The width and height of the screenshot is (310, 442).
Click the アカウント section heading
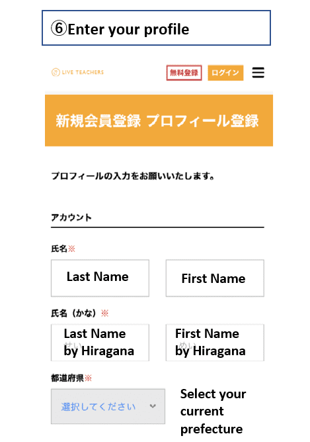coord(71,217)
